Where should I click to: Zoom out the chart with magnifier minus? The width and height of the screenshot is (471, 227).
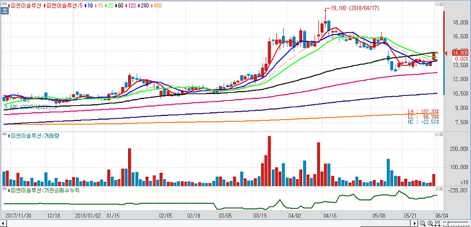tap(423, 223)
